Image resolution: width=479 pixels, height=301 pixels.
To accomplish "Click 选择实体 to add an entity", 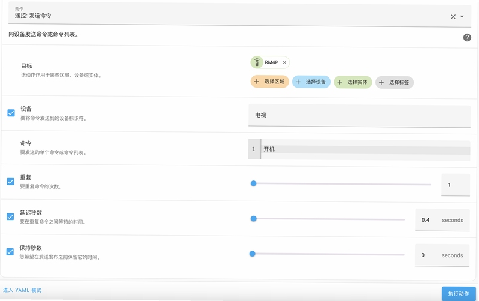I will tap(353, 82).
